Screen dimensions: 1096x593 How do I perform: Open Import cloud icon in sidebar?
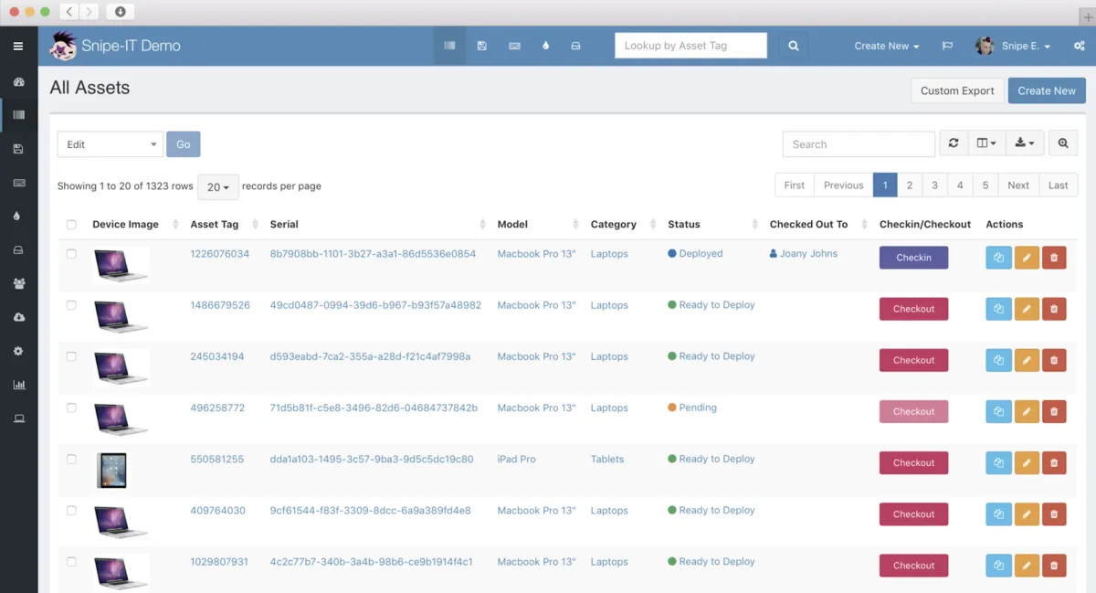[x=18, y=317]
